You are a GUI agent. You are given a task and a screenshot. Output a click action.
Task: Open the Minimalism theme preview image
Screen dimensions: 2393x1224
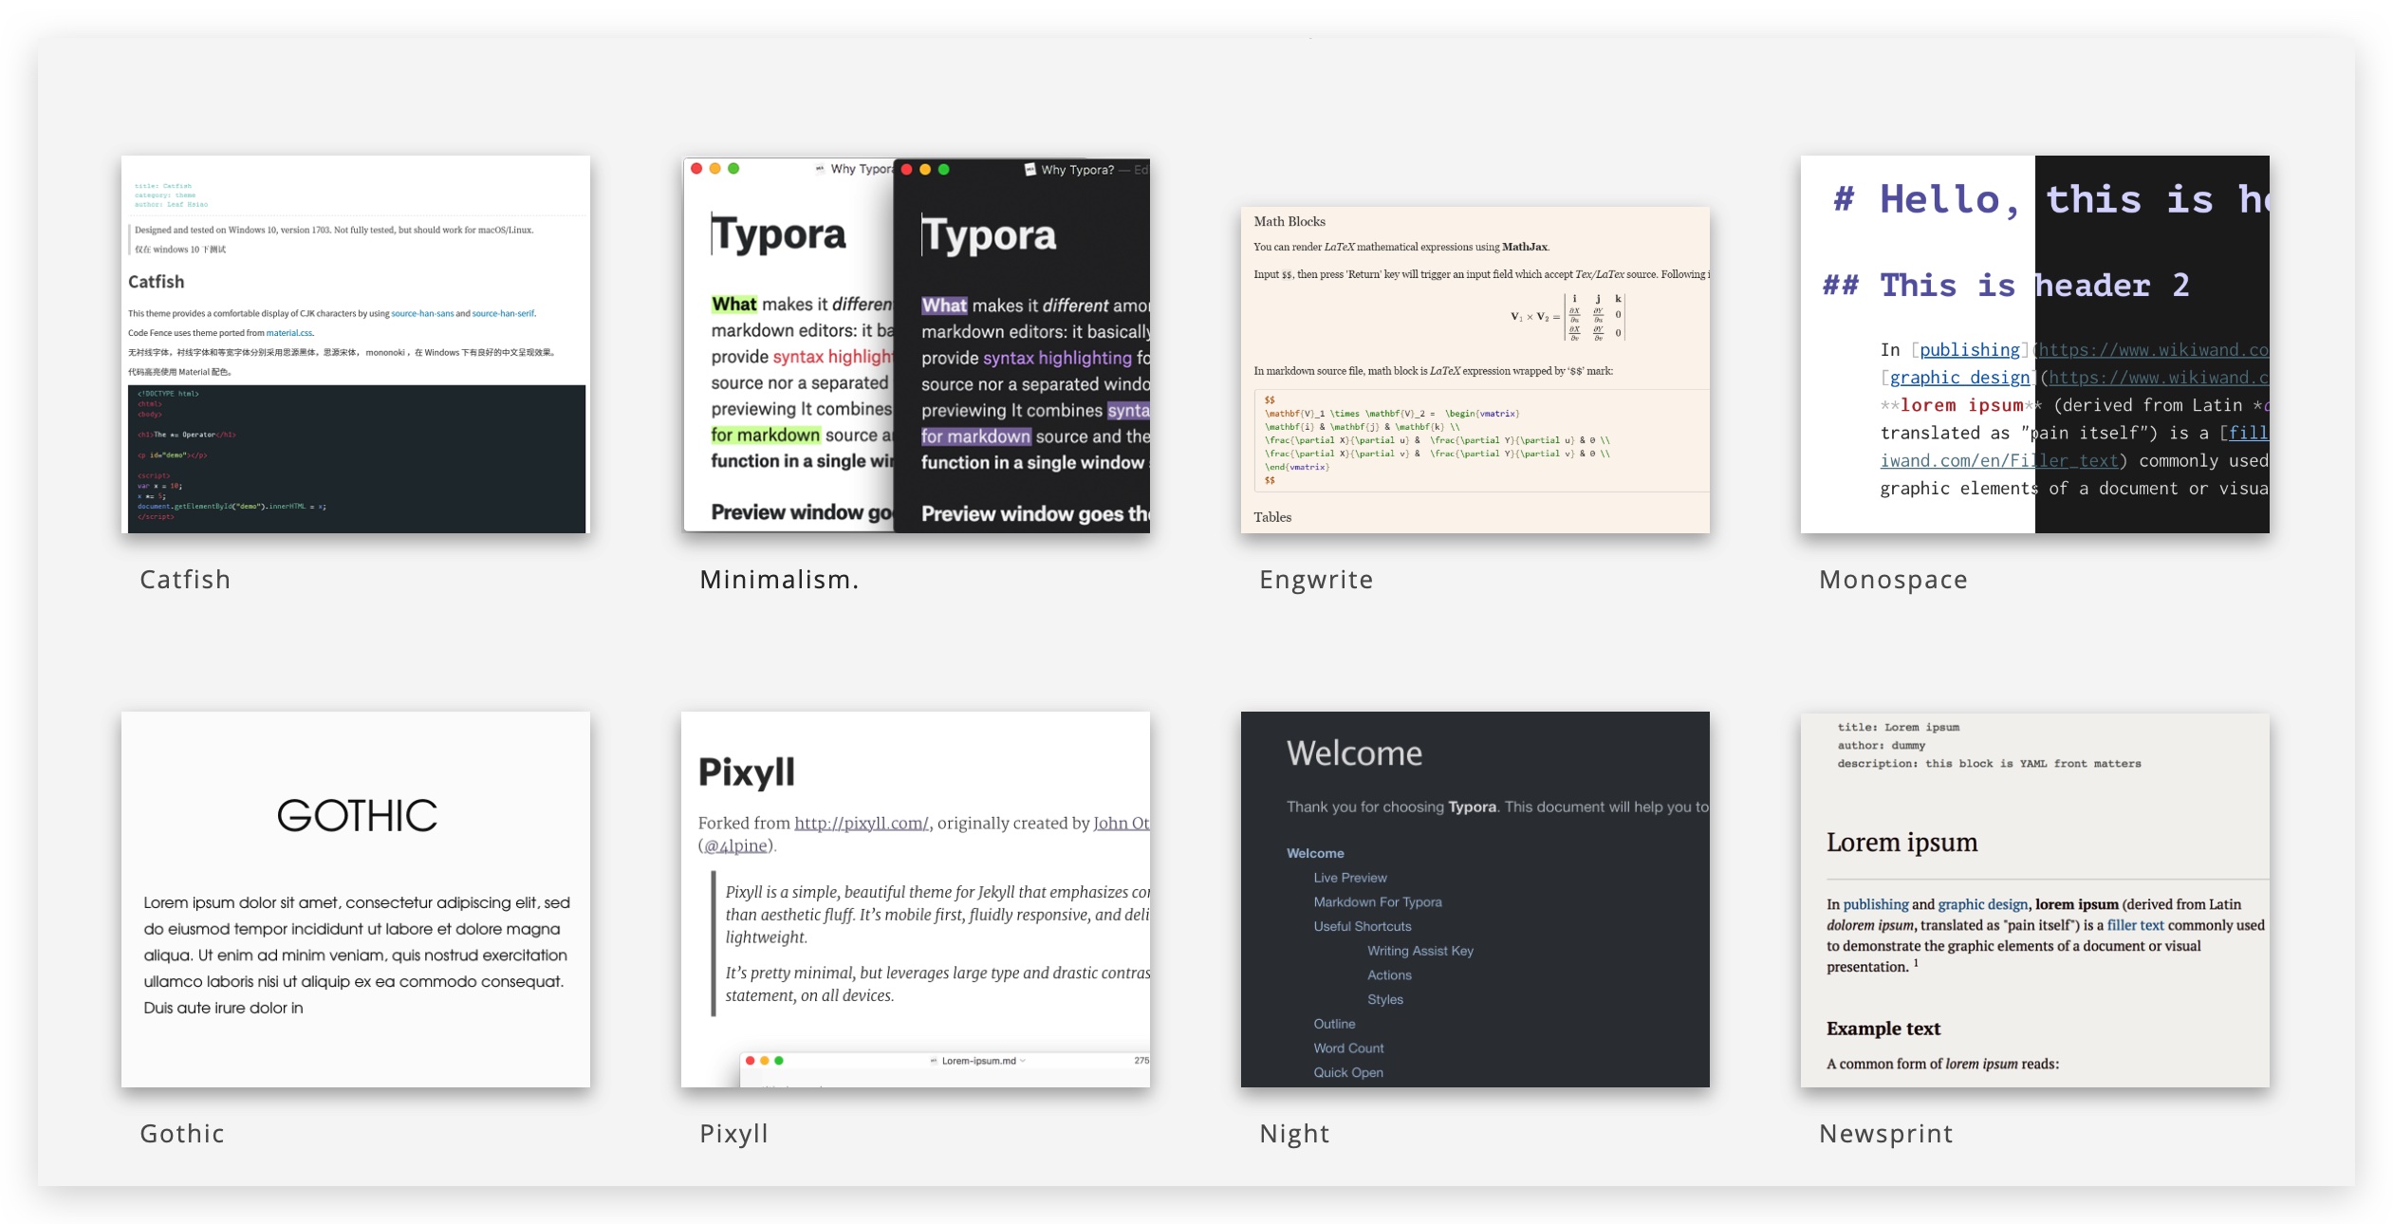point(916,343)
